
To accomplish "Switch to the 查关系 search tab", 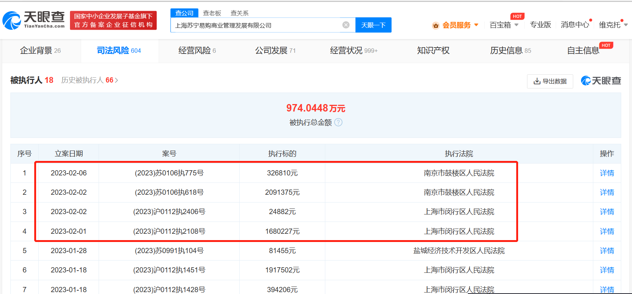I will click(239, 13).
